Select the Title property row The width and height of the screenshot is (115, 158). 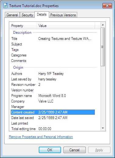pos(53,39)
